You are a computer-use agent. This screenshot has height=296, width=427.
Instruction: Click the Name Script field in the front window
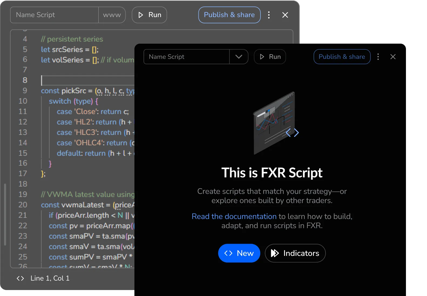pyautogui.click(x=187, y=57)
